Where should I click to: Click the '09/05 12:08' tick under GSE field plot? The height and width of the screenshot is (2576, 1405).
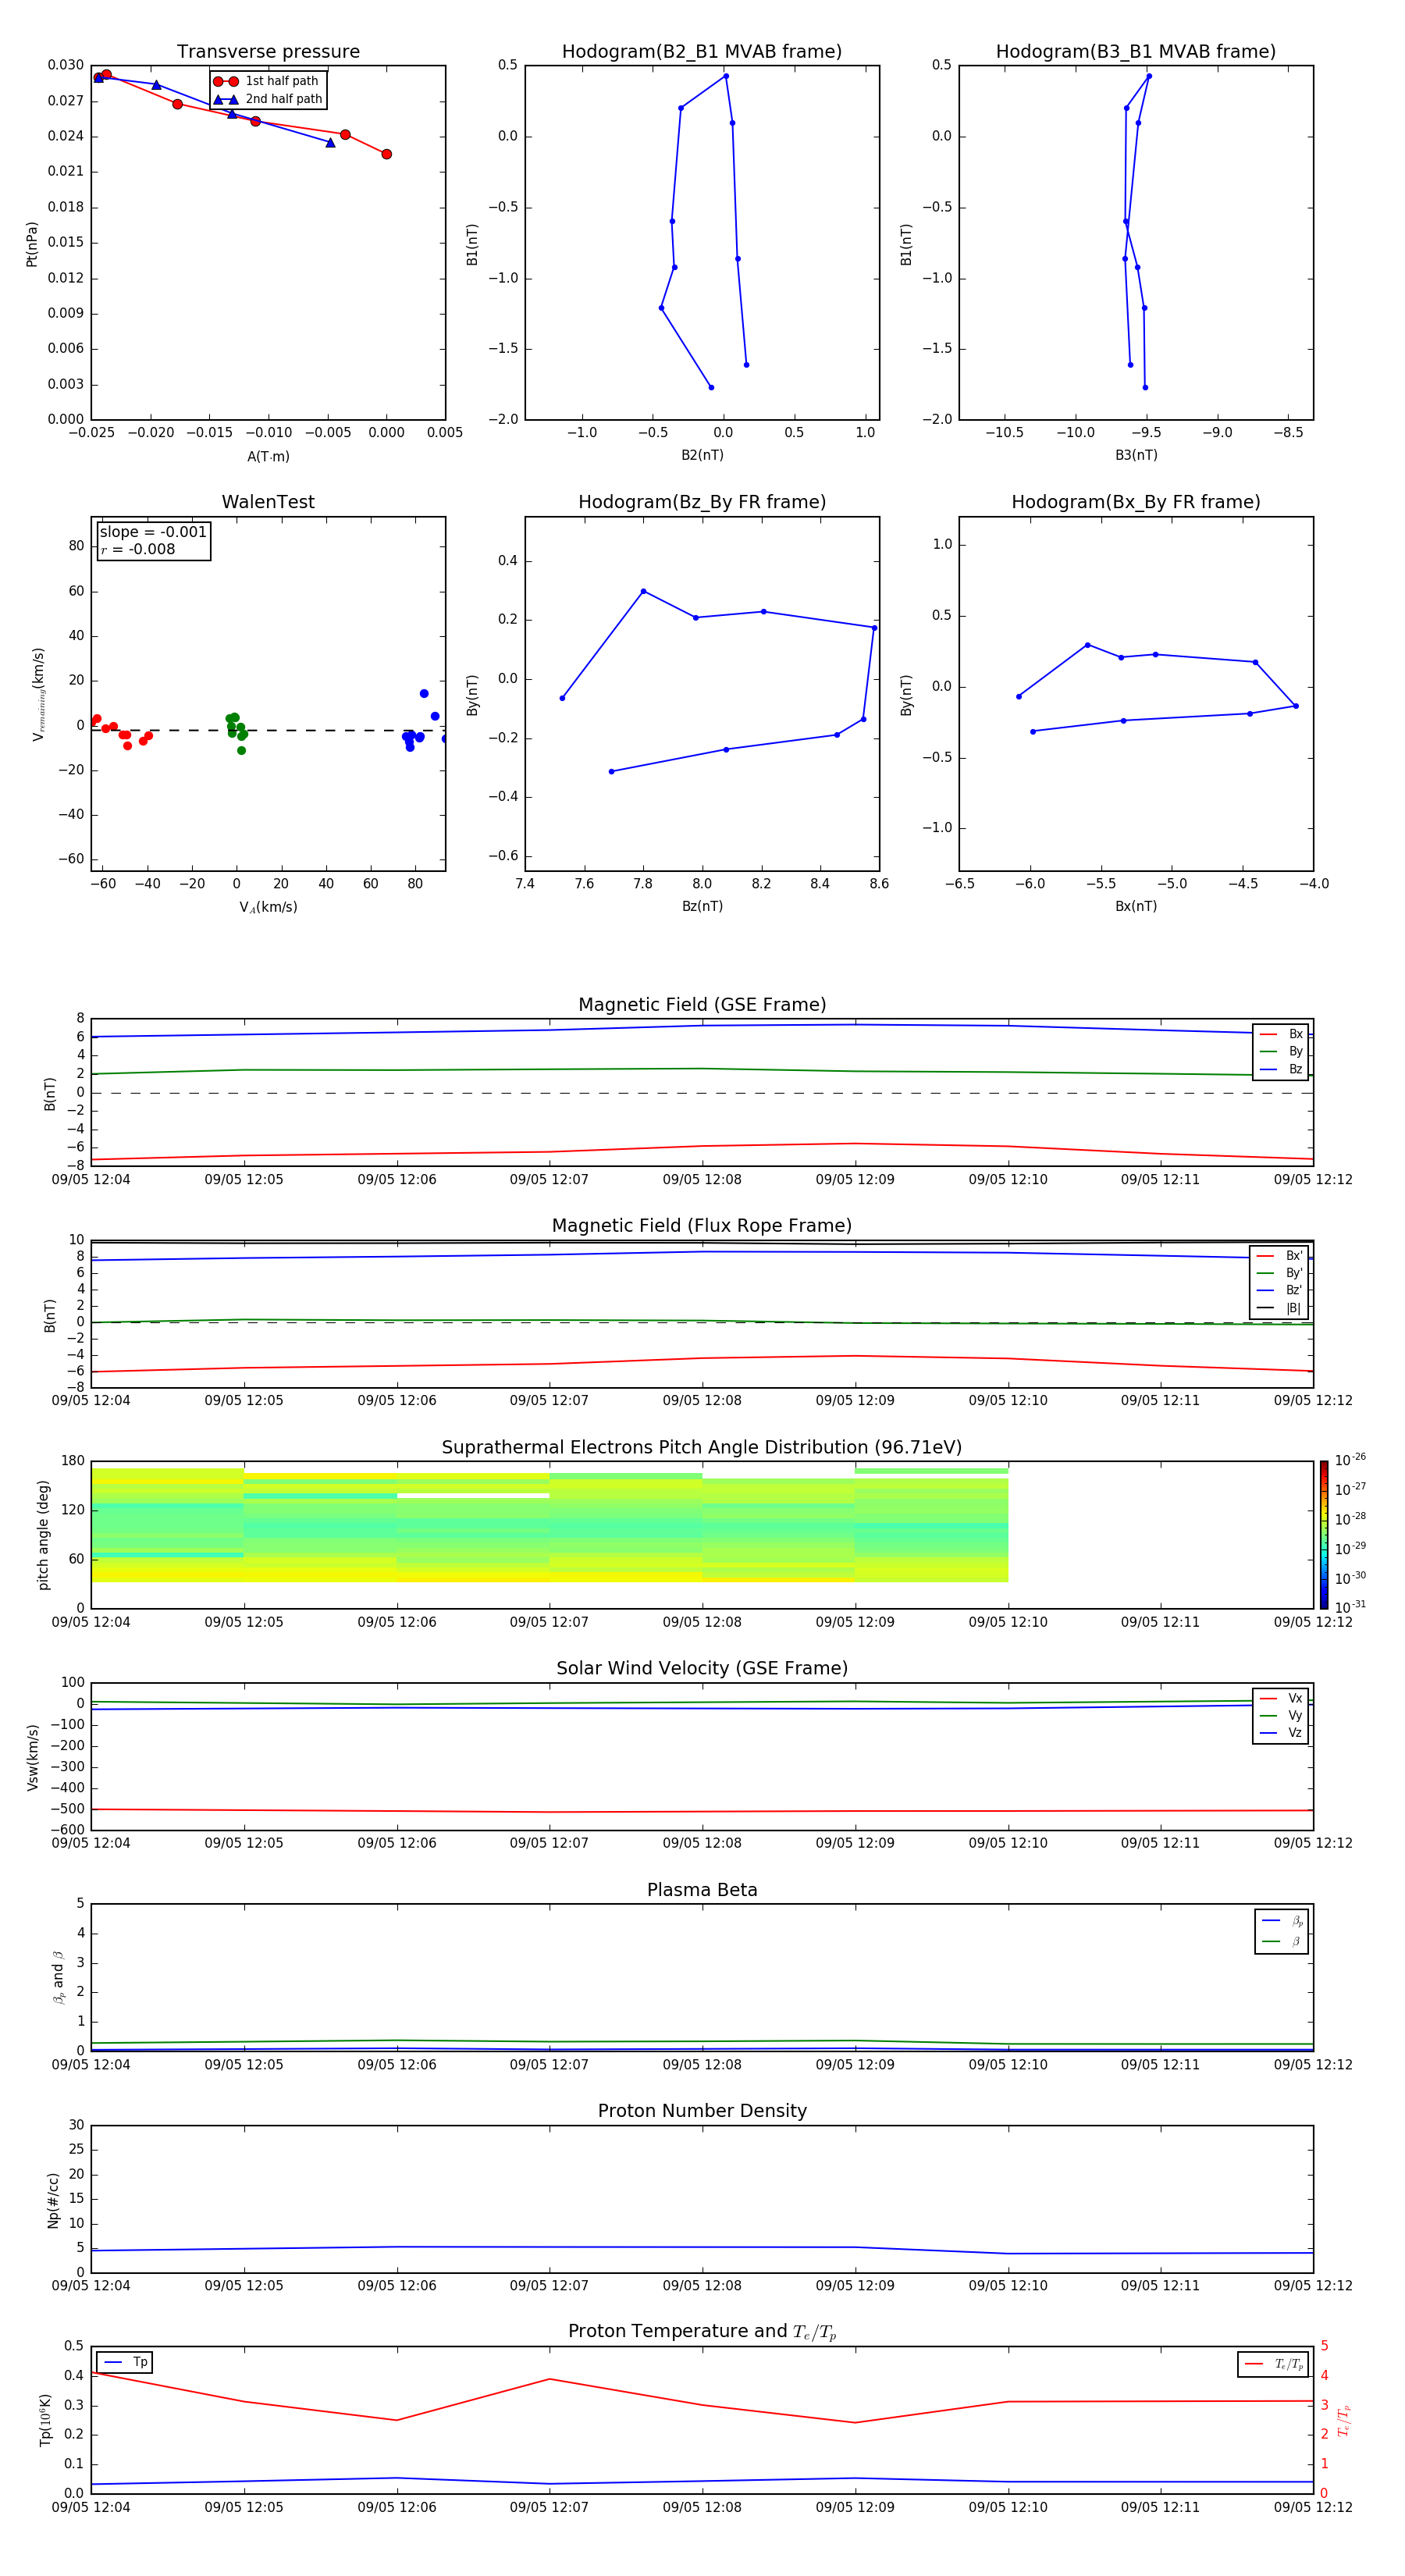702,1180
